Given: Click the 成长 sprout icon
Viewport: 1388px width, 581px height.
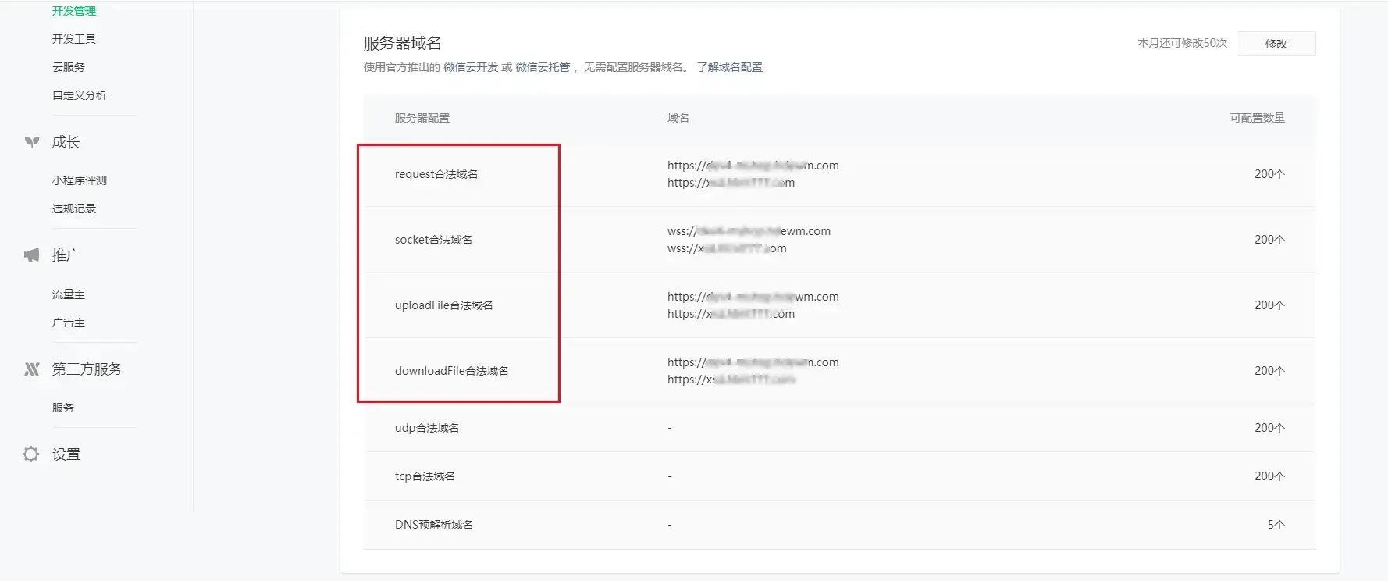Looking at the screenshot, I should point(31,142).
